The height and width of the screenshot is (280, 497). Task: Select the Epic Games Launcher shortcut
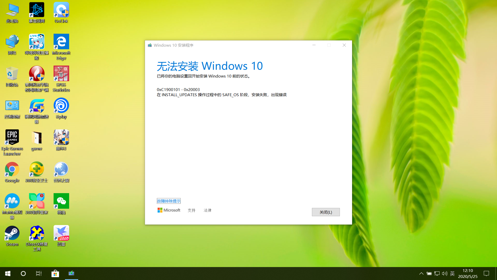click(x=12, y=143)
